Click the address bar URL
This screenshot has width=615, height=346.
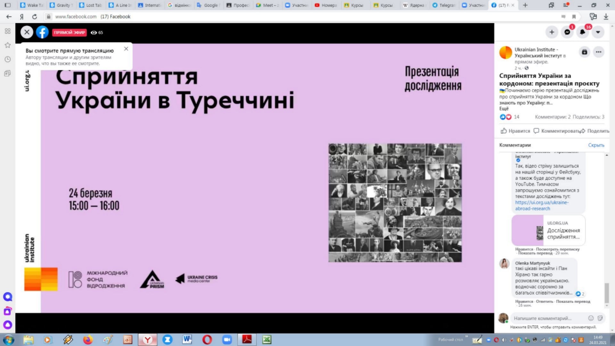coord(76,17)
